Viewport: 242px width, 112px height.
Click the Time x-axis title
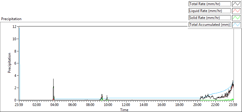(124, 110)
